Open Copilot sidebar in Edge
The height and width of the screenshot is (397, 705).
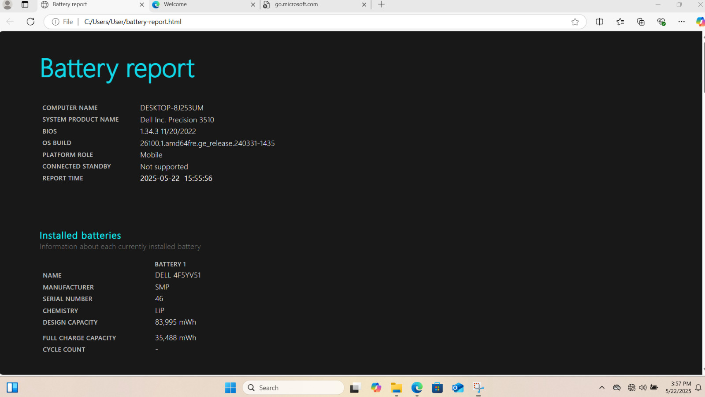point(700,22)
